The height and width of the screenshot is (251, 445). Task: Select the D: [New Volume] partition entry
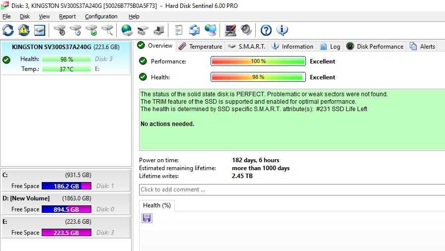click(66, 204)
